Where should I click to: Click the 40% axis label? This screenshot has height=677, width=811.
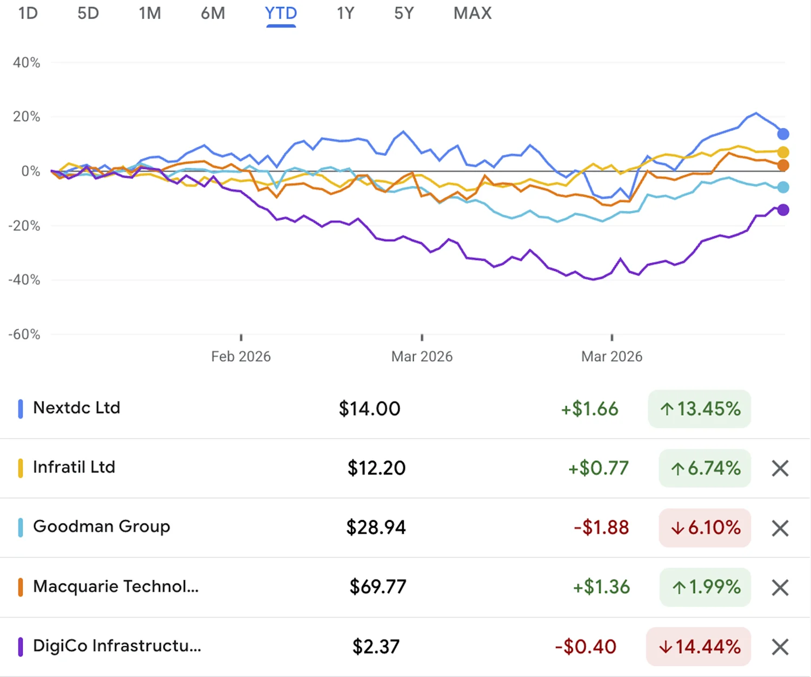click(x=26, y=63)
